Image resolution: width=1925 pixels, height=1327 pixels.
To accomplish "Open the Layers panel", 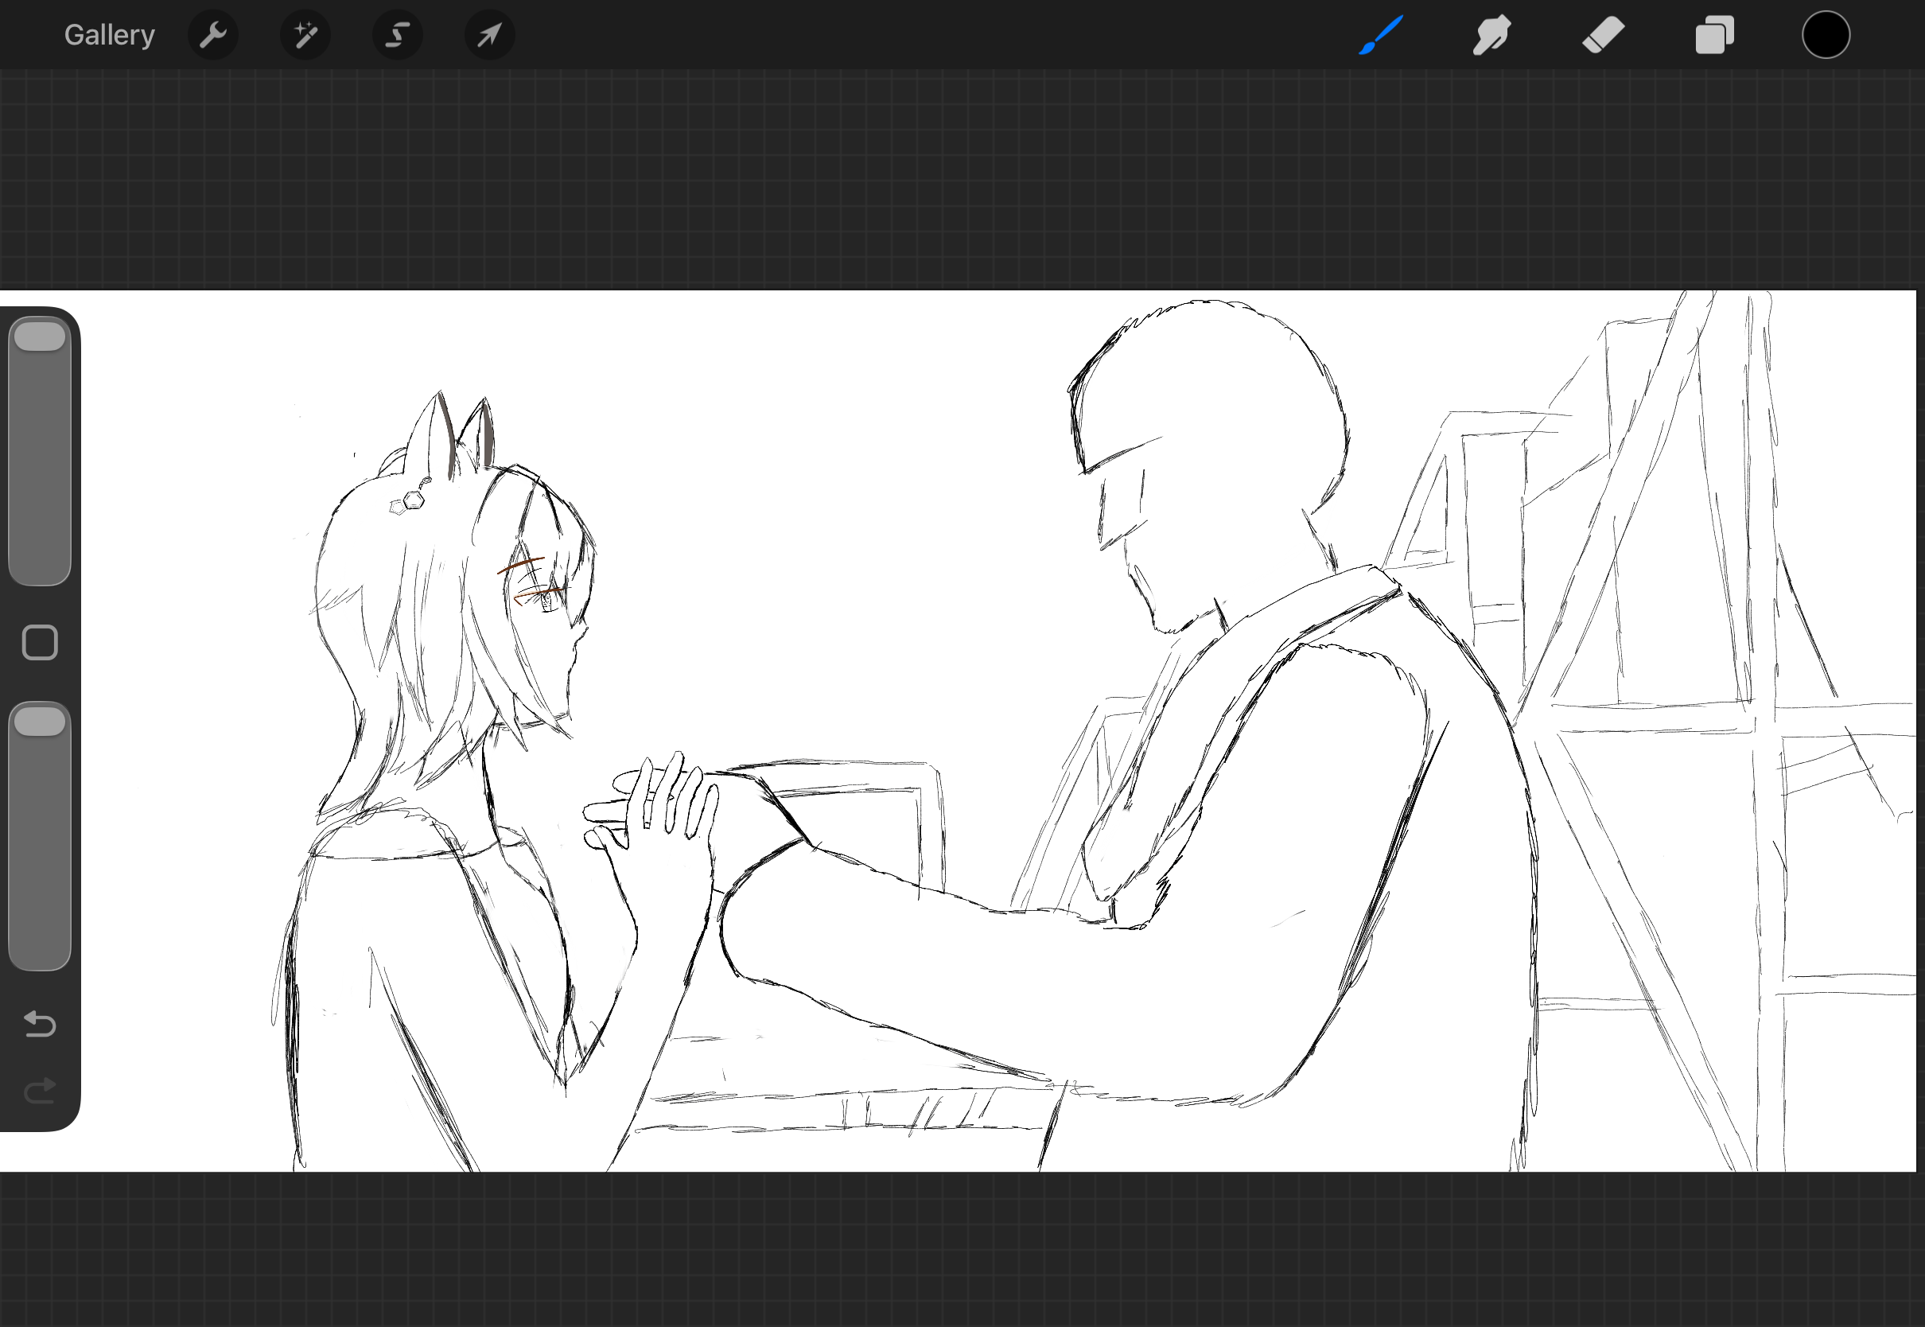I will click(1714, 35).
